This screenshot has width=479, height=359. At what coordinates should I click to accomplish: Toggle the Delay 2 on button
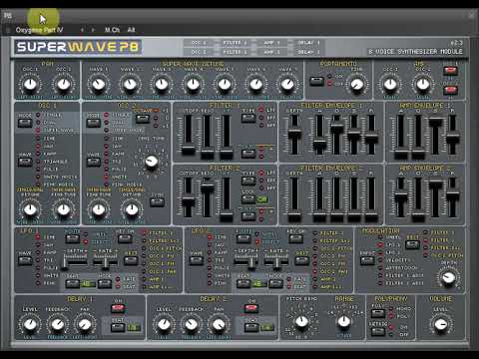pyautogui.click(x=251, y=308)
